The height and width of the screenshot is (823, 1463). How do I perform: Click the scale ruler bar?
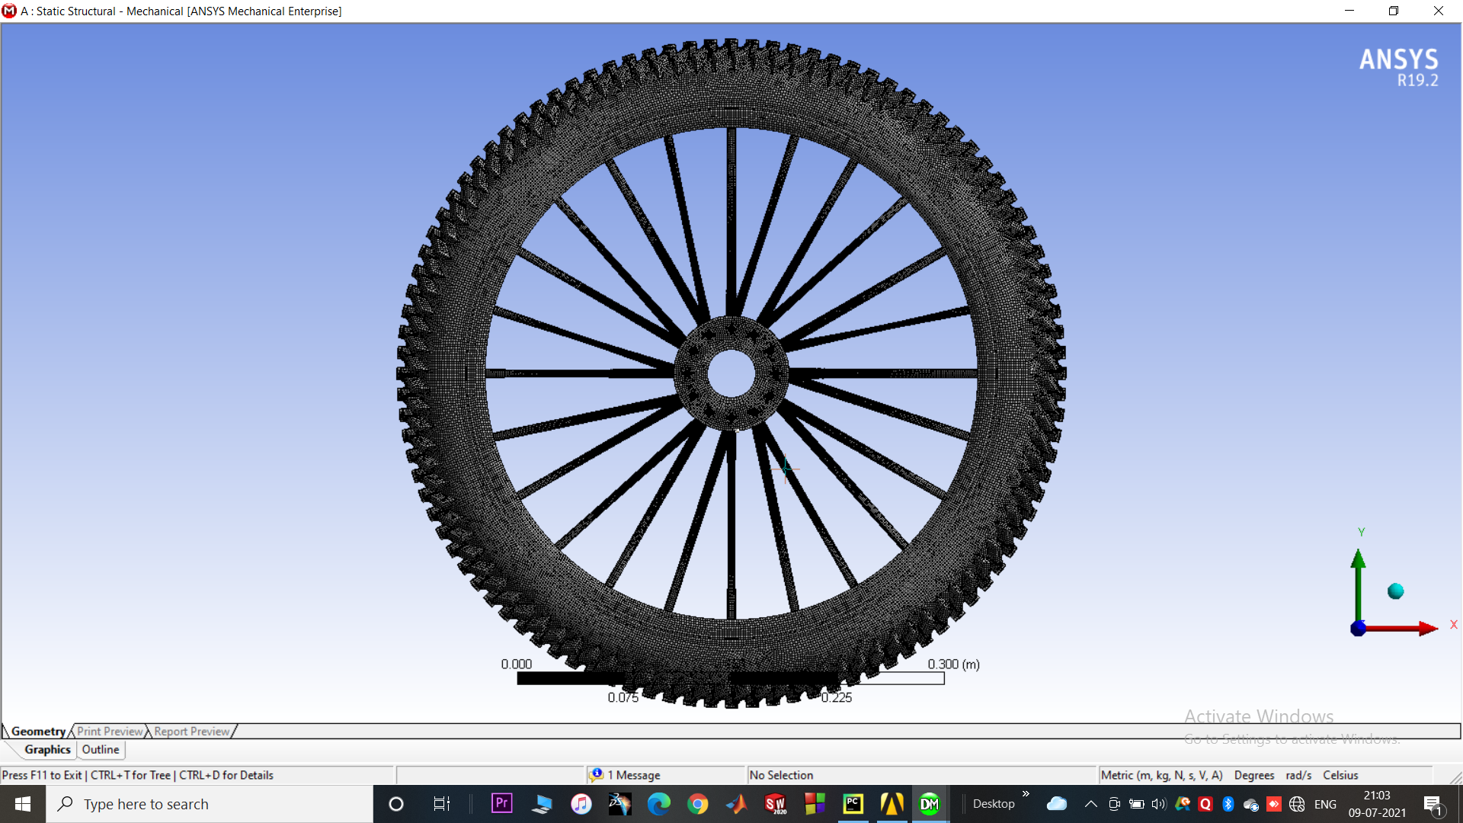pos(730,678)
